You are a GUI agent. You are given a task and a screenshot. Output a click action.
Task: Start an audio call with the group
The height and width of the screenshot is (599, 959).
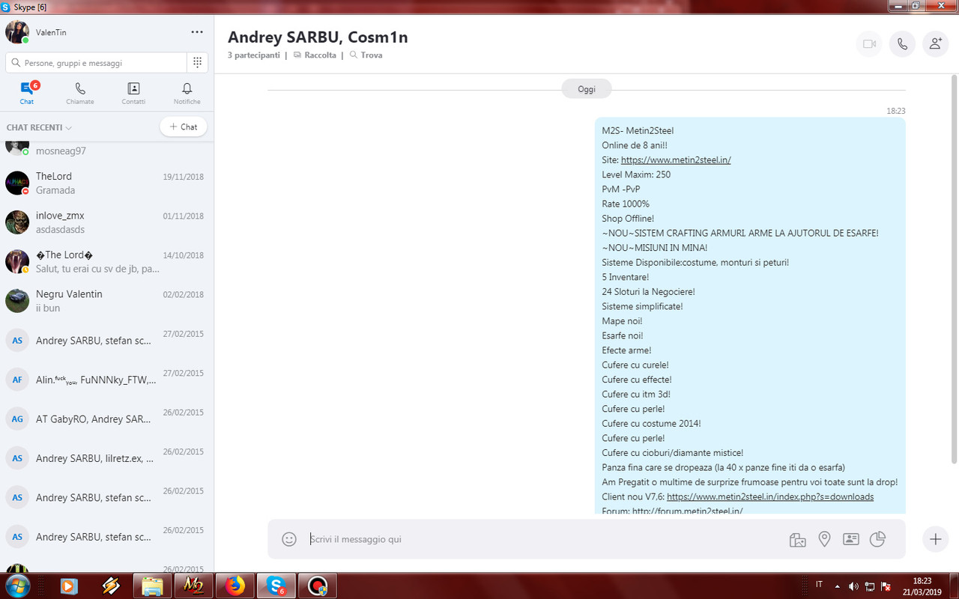click(x=902, y=44)
